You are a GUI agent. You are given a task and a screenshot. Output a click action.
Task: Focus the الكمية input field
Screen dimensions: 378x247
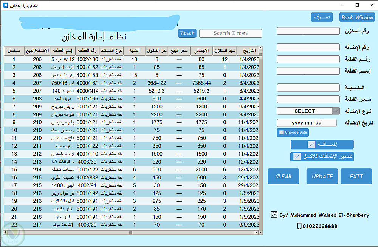pyautogui.click(x=308, y=88)
